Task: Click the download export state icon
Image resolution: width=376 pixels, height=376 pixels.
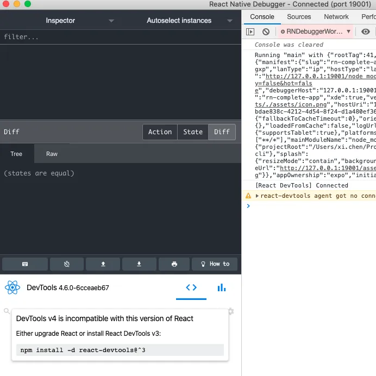Action: click(x=139, y=264)
